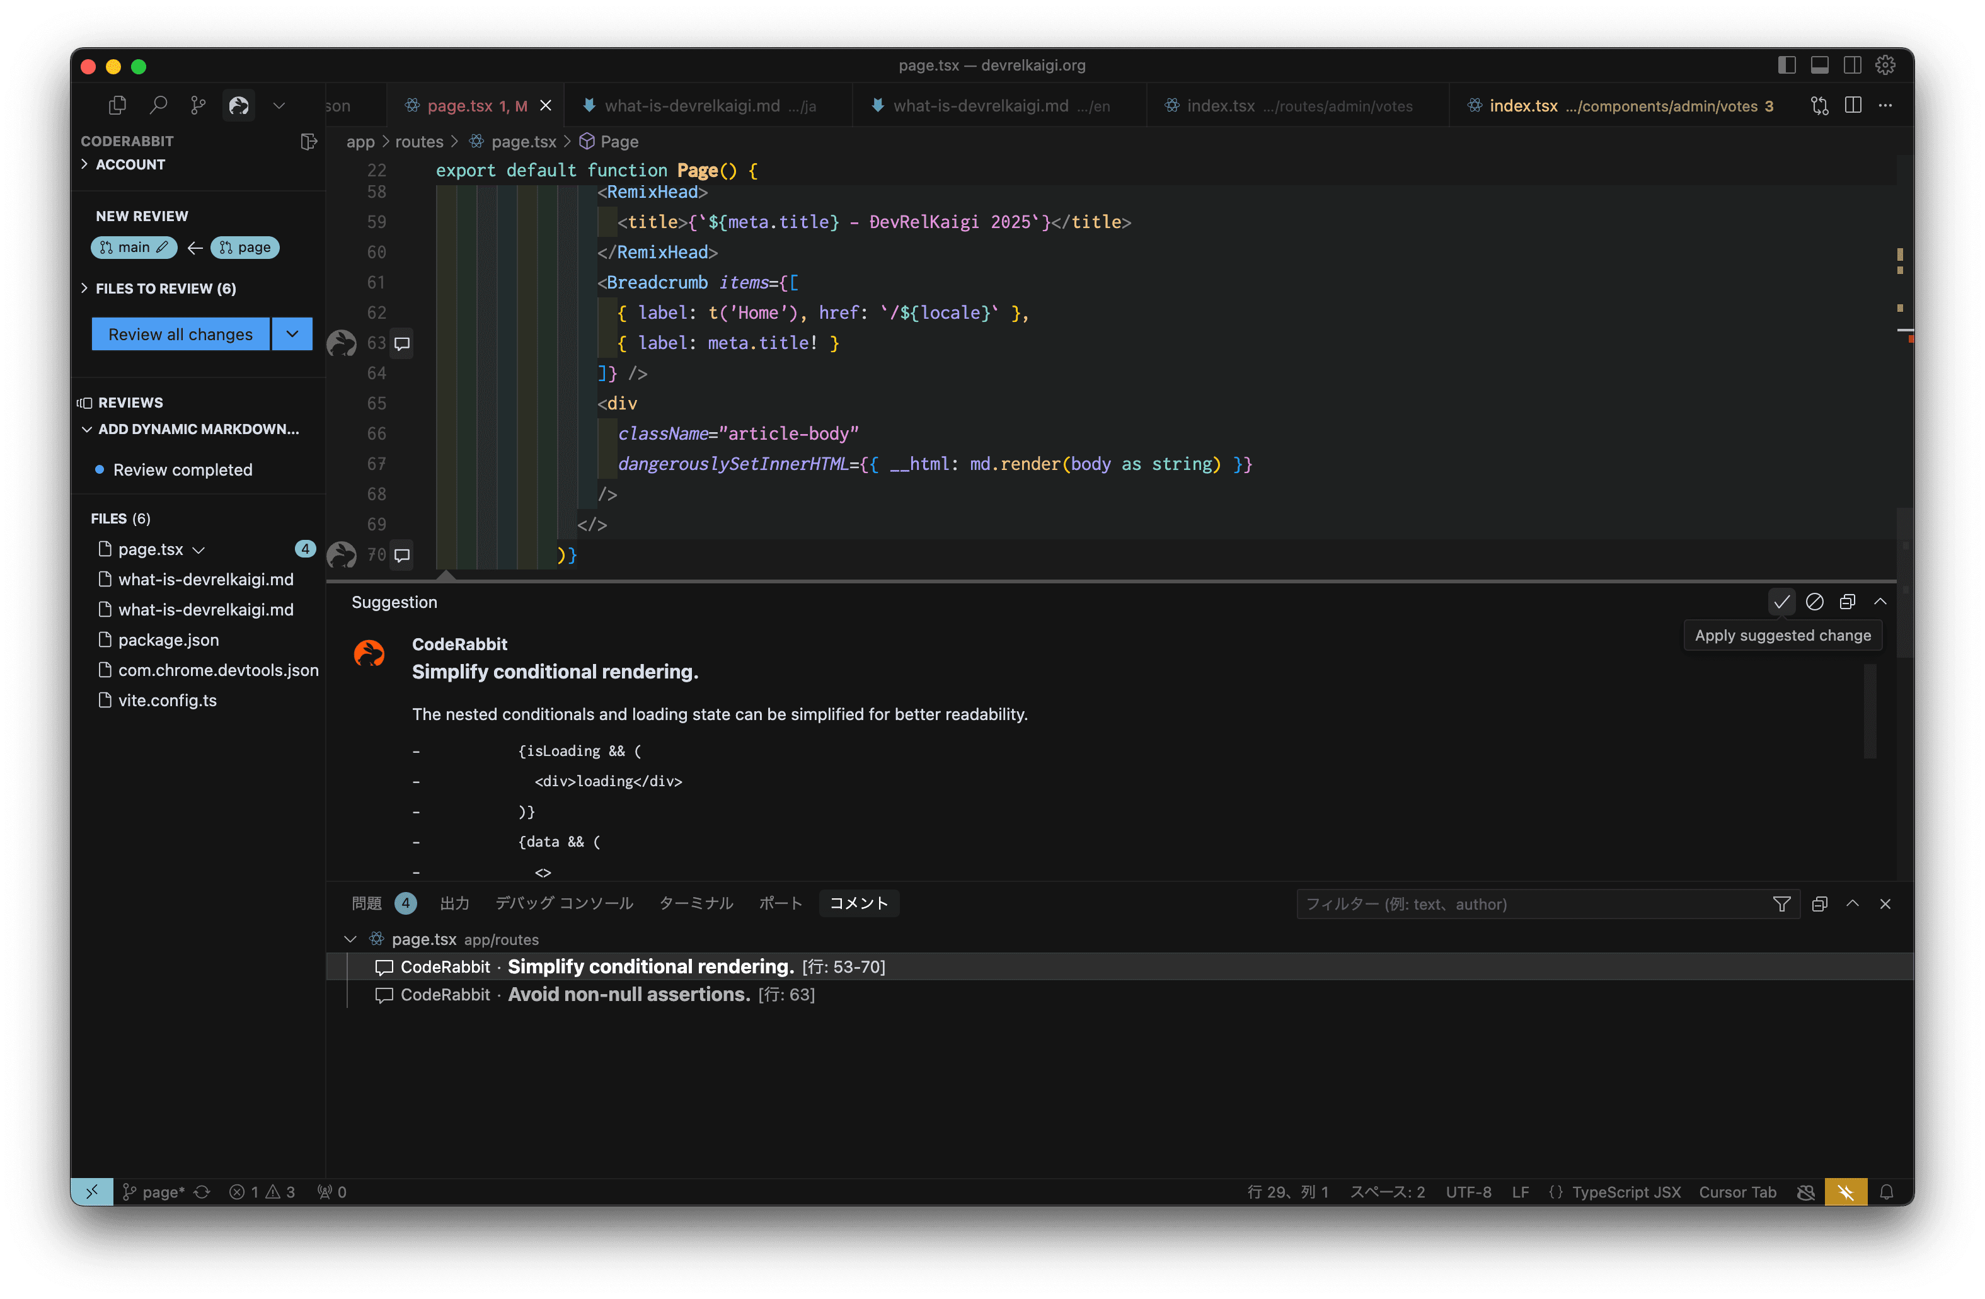
Task: Open the Source Control view icon
Action: click(198, 106)
